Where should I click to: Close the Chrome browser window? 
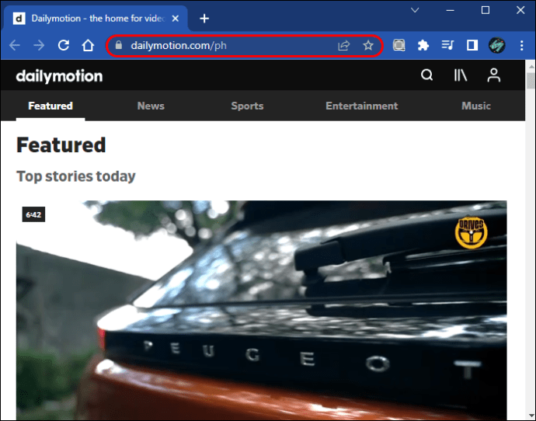pyautogui.click(x=520, y=10)
